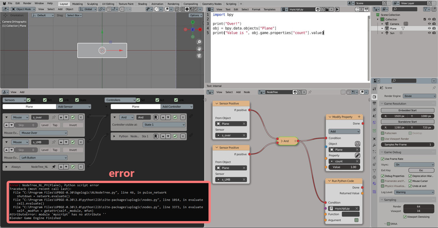
Task: Open the Render Engine Eevee dropdown
Action: [419, 96]
